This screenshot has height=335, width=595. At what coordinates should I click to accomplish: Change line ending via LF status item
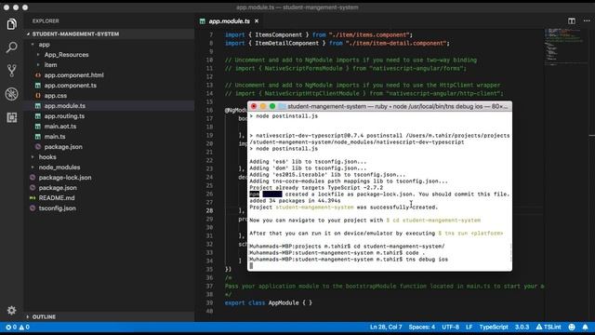469,327
